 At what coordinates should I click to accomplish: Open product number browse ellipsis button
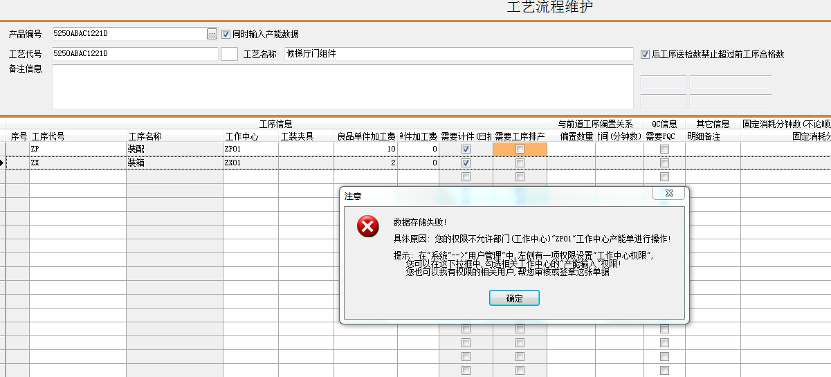pyautogui.click(x=212, y=34)
